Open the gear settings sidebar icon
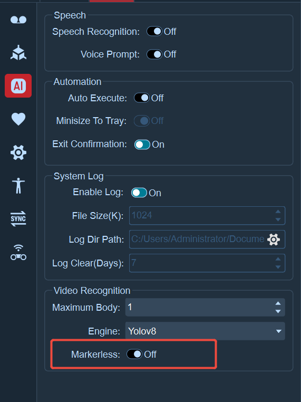 pos(18,152)
